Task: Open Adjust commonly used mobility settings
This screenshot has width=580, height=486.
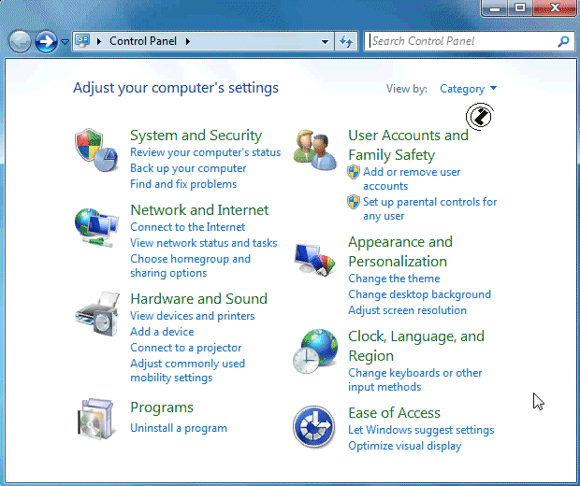Action: [x=187, y=370]
